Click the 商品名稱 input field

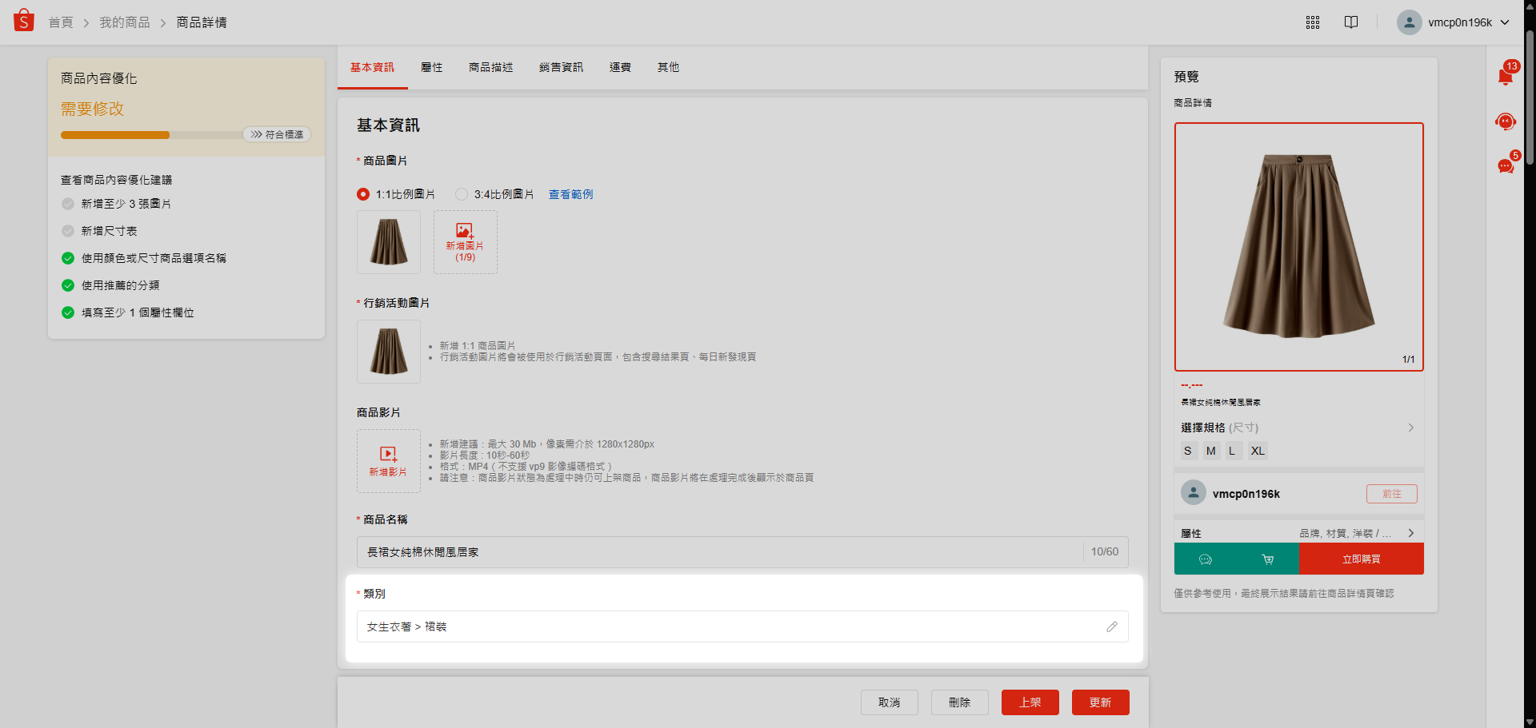click(720, 552)
